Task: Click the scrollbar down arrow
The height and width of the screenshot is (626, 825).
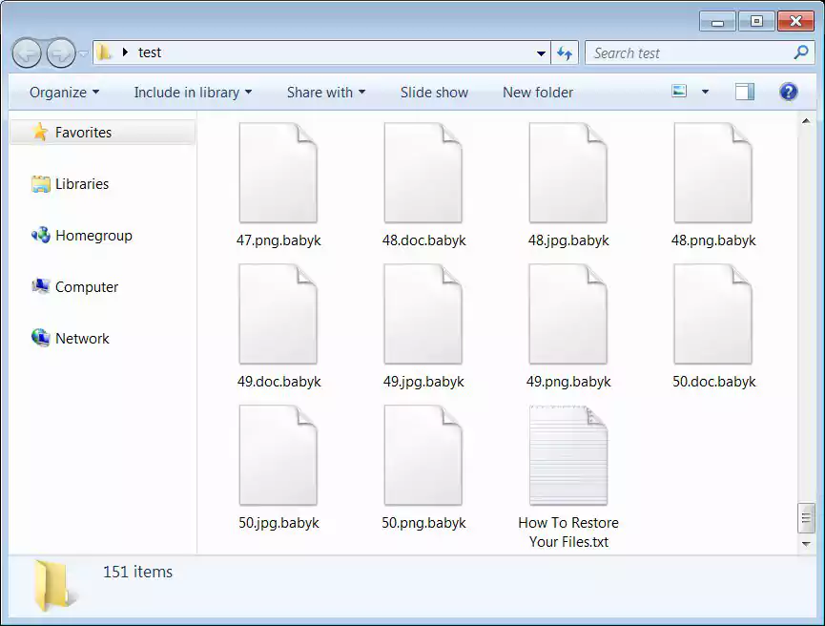Action: (806, 544)
